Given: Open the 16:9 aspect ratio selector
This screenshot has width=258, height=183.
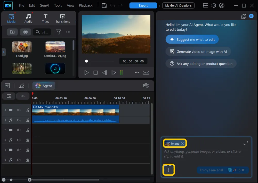Looking at the screenshot, I should (146, 72).
